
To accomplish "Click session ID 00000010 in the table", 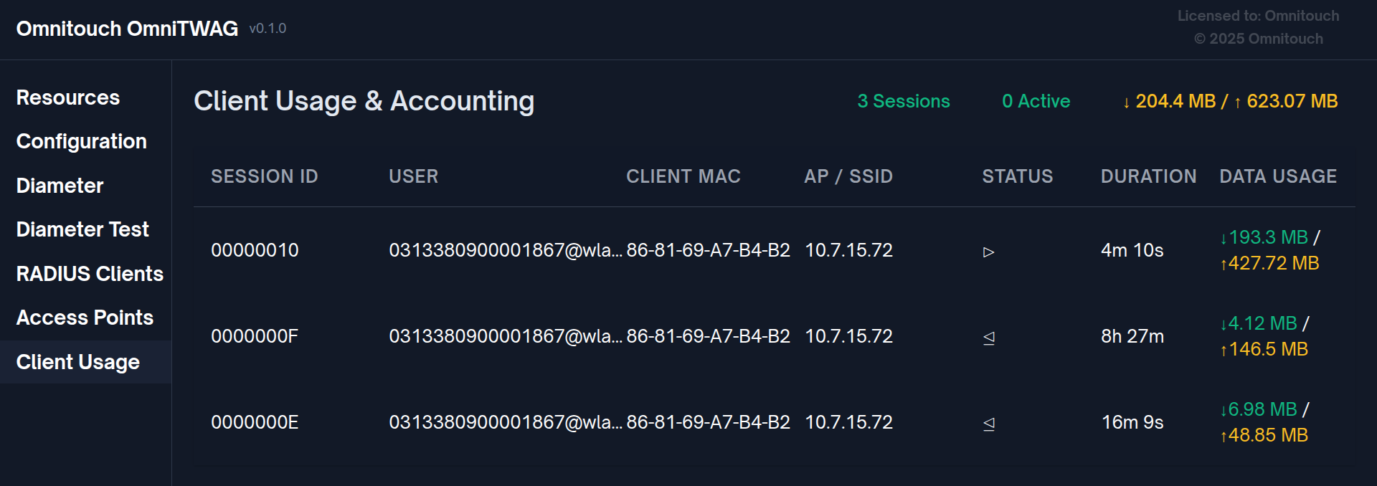I will pyautogui.click(x=255, y=250).
